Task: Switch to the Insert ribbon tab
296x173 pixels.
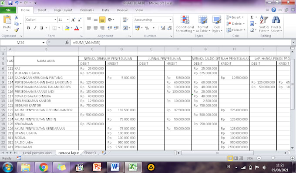Action: point(42,10)
